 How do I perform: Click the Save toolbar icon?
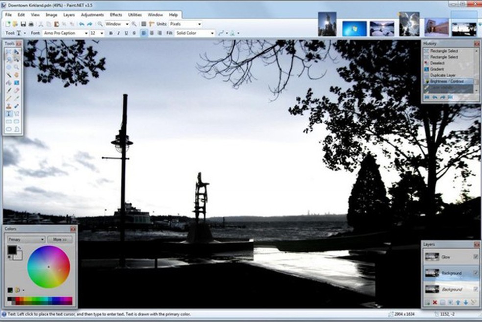23,24
